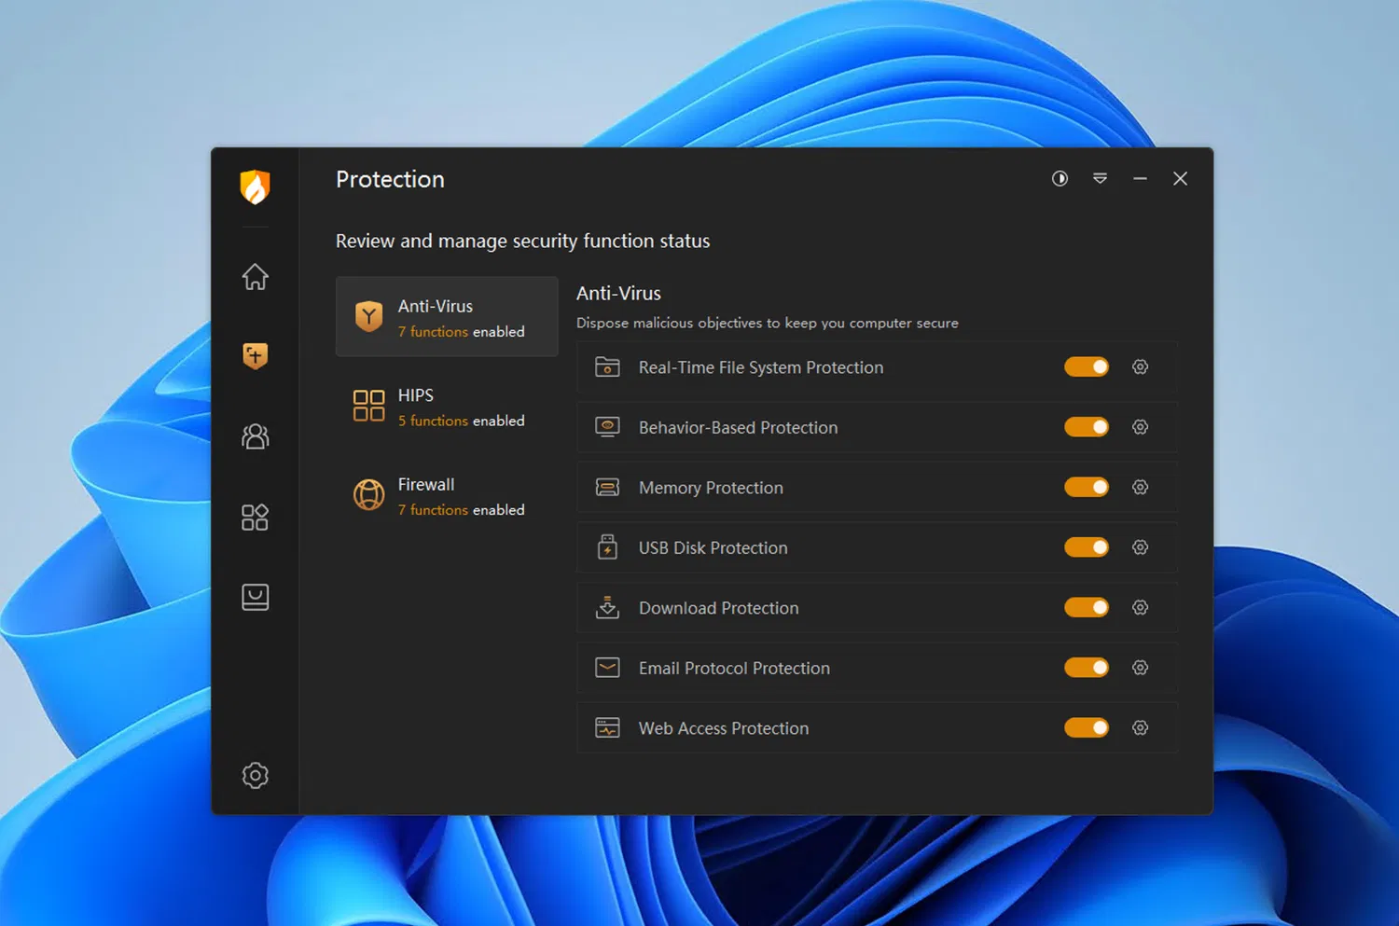Open the users sidebar page
Image resolution: width=1399 pixels, height=926 pixels.
pos(255,435)
